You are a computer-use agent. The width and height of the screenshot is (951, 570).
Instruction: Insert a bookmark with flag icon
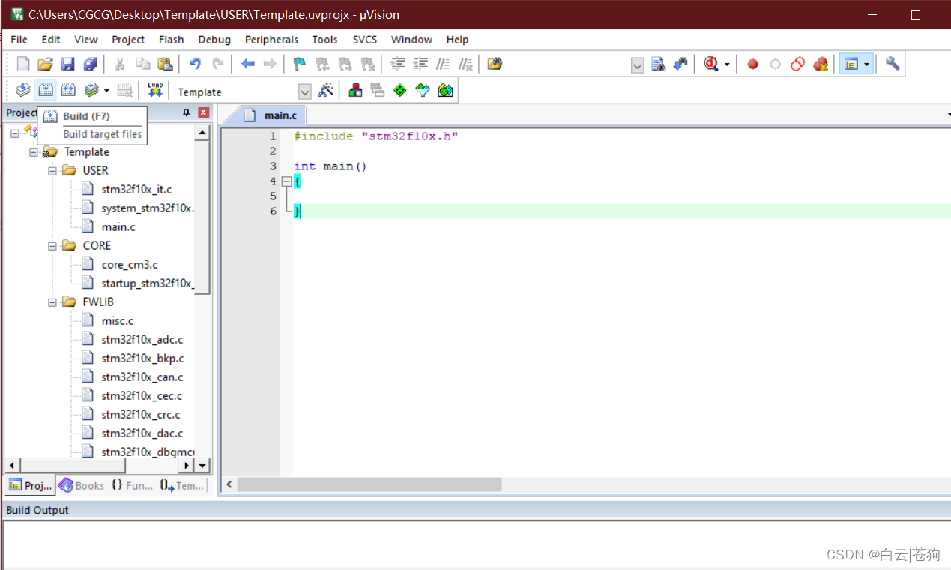(300, 64)
